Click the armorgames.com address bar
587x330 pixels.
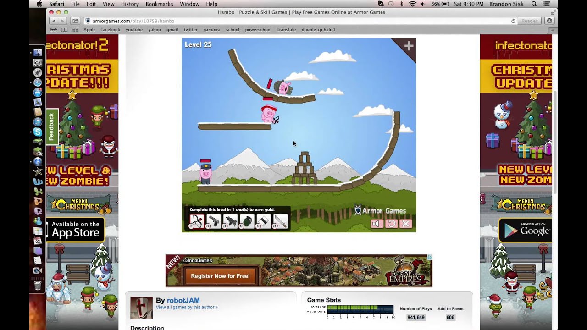(x=300, y=21)
